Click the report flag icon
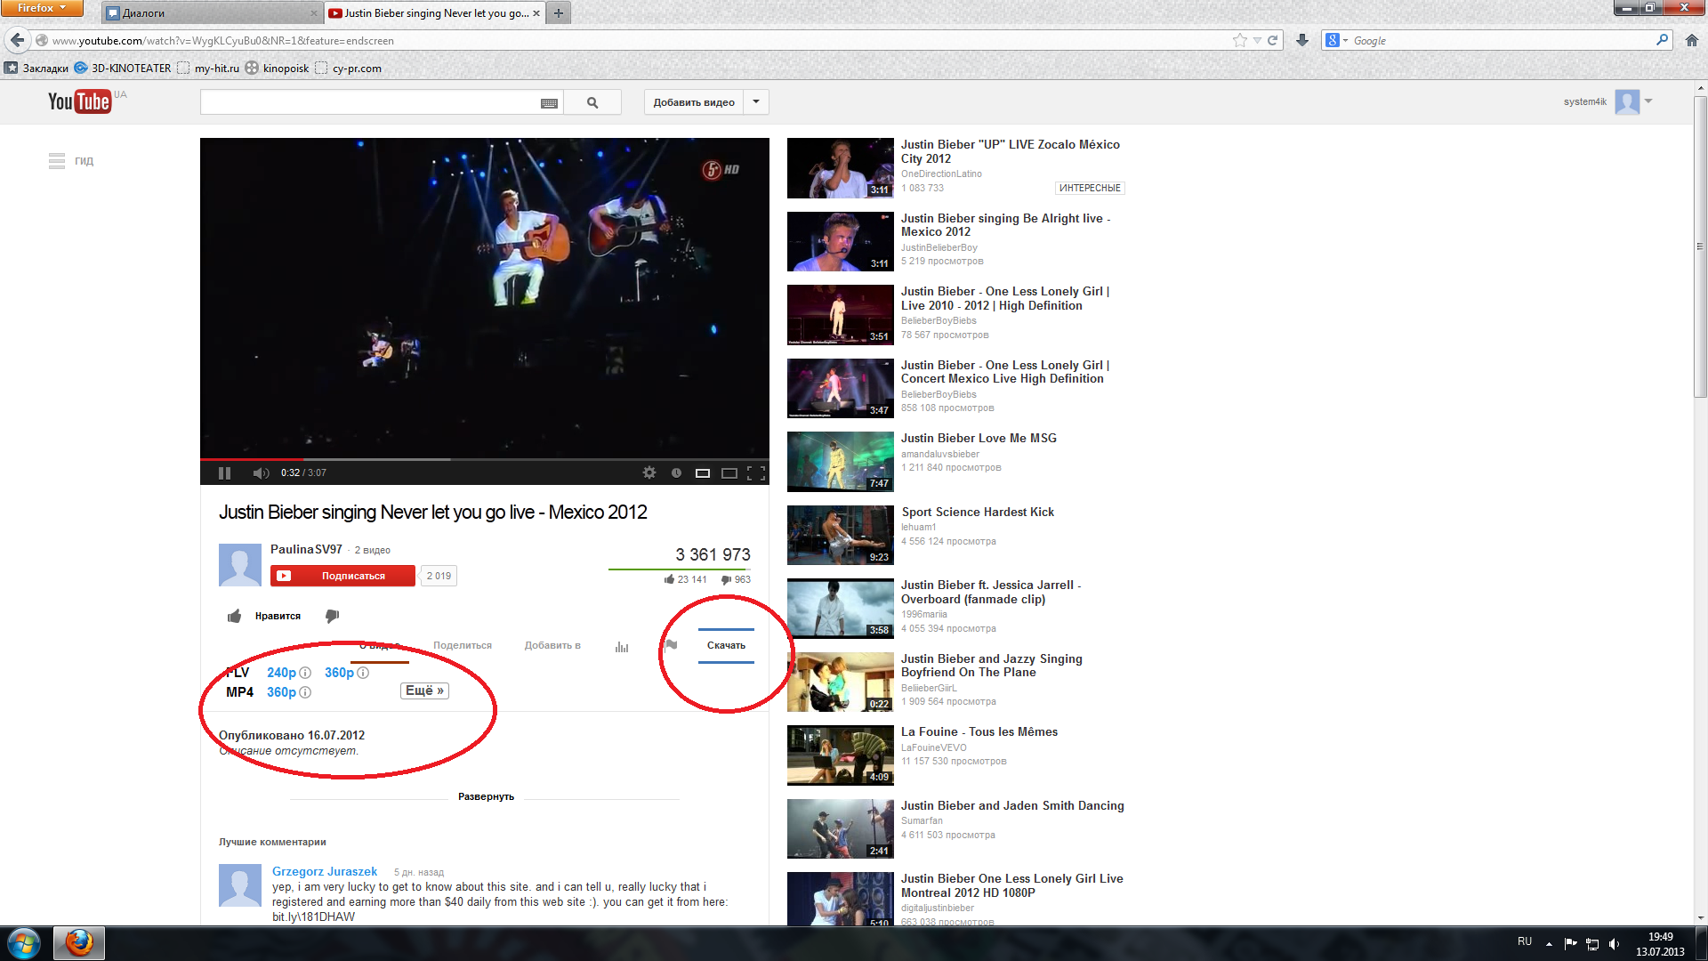 pyautogui.click(x=672, y=646)
